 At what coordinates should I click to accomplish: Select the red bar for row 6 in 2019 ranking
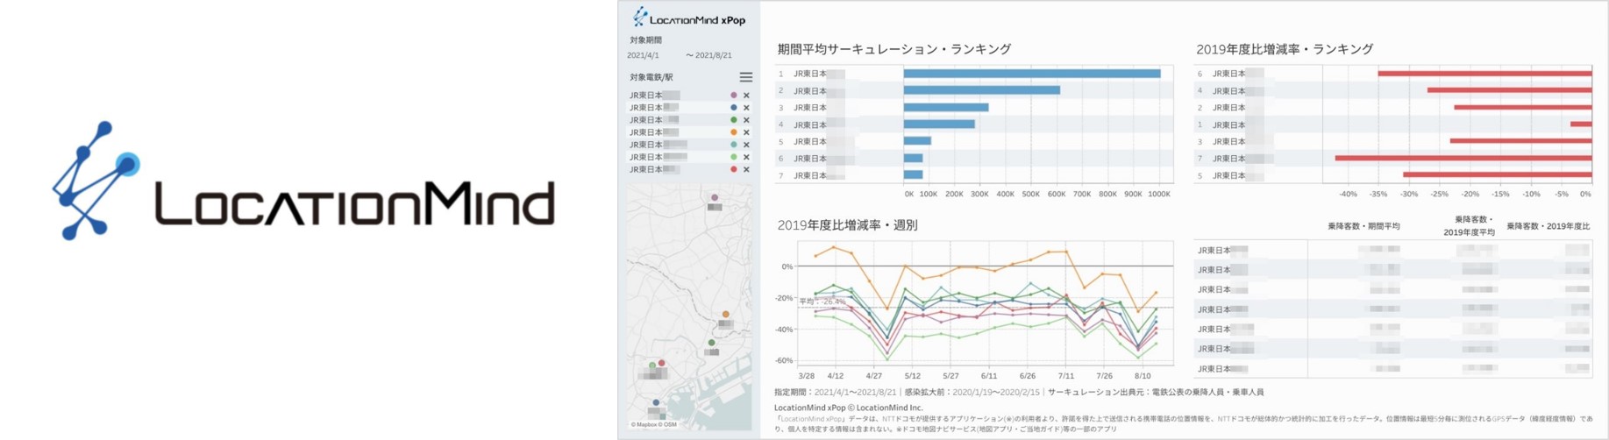coord(1484,74)
